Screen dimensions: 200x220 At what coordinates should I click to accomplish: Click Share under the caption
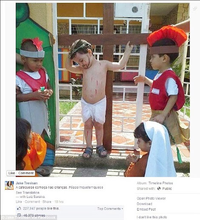coord(47,202)
